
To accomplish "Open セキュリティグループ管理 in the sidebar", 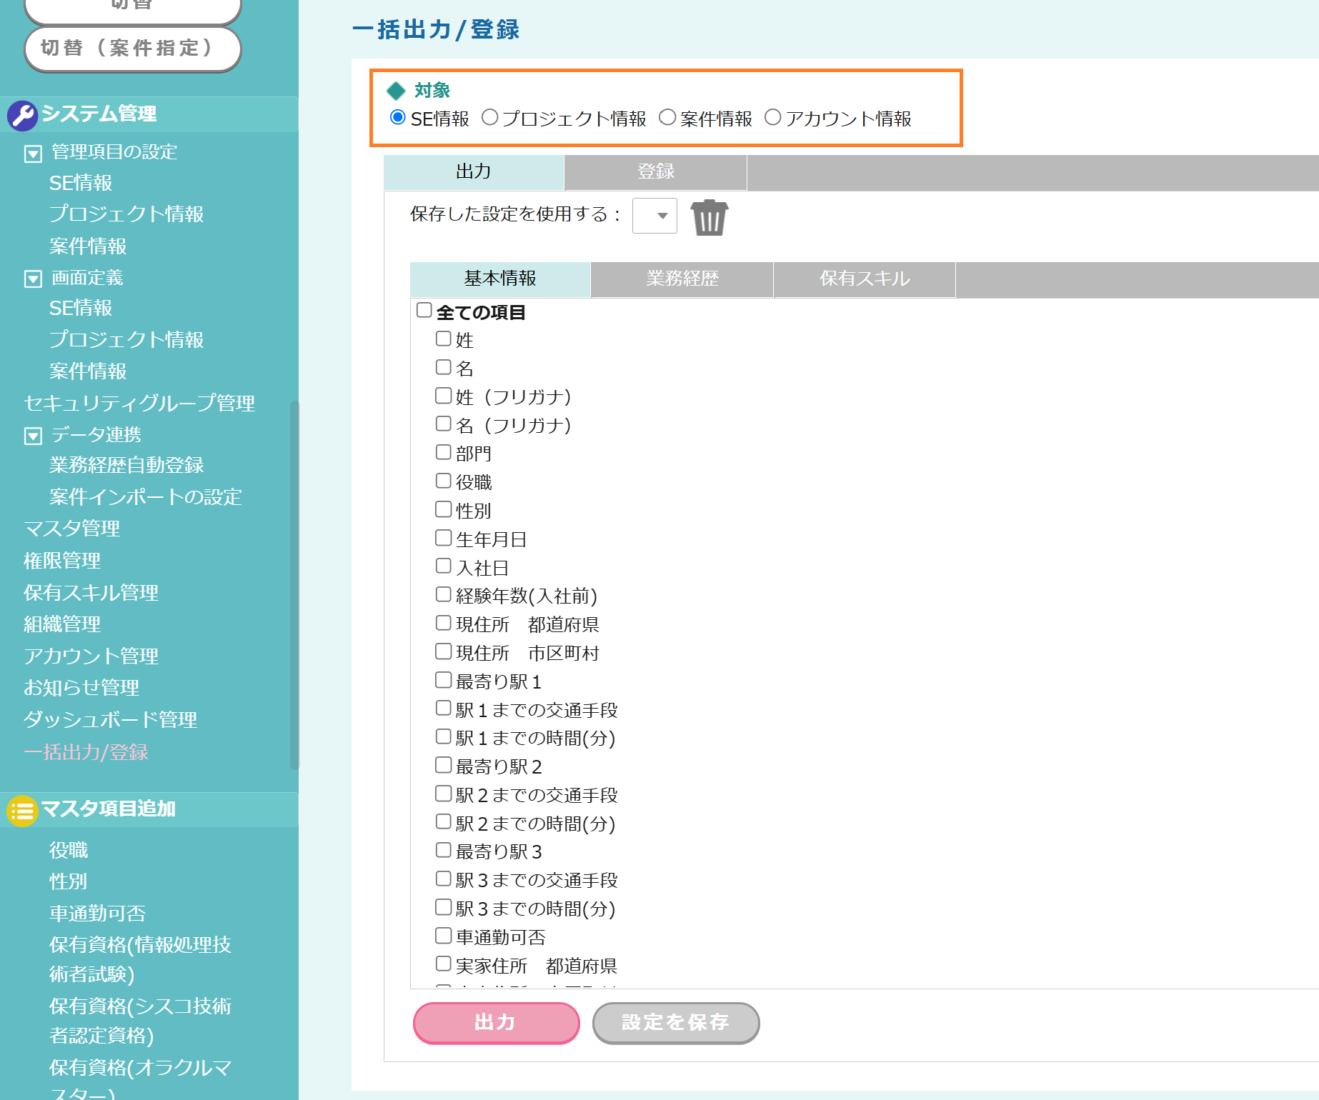I will [x=139, y=404].
